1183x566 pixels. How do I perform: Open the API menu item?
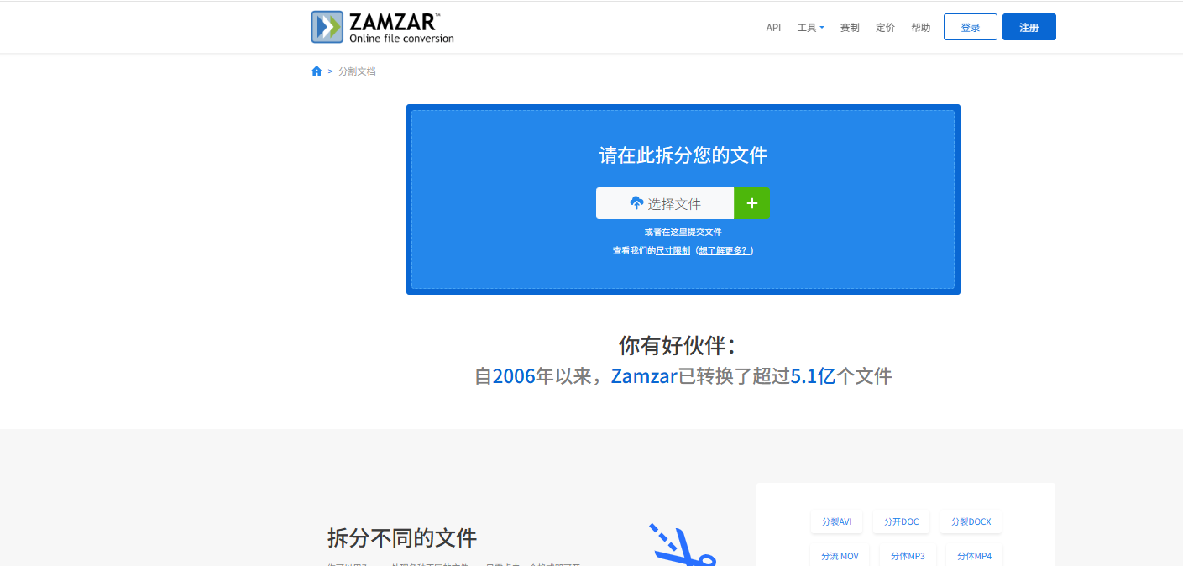point(773,28)
